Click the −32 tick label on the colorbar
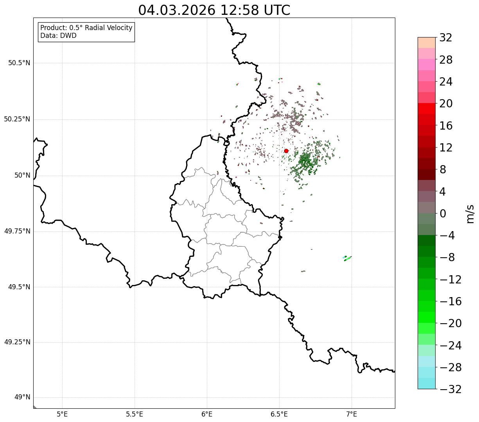The height and width of the screenshot is (422, 479). coord(450,389)
